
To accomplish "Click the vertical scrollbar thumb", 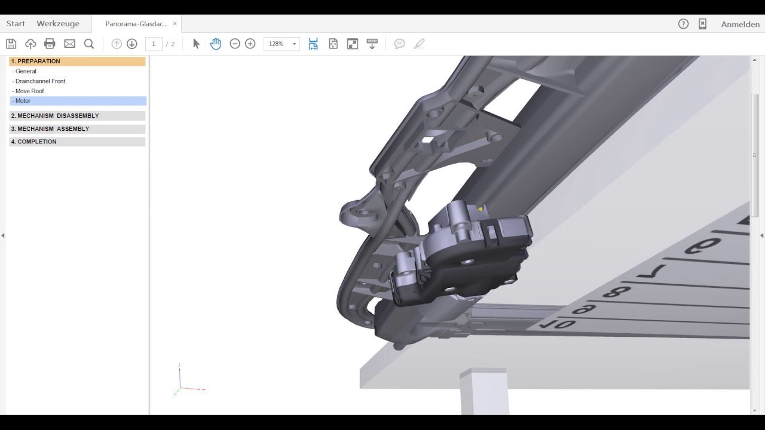I will pyautogui.click(x=755, y=155).
